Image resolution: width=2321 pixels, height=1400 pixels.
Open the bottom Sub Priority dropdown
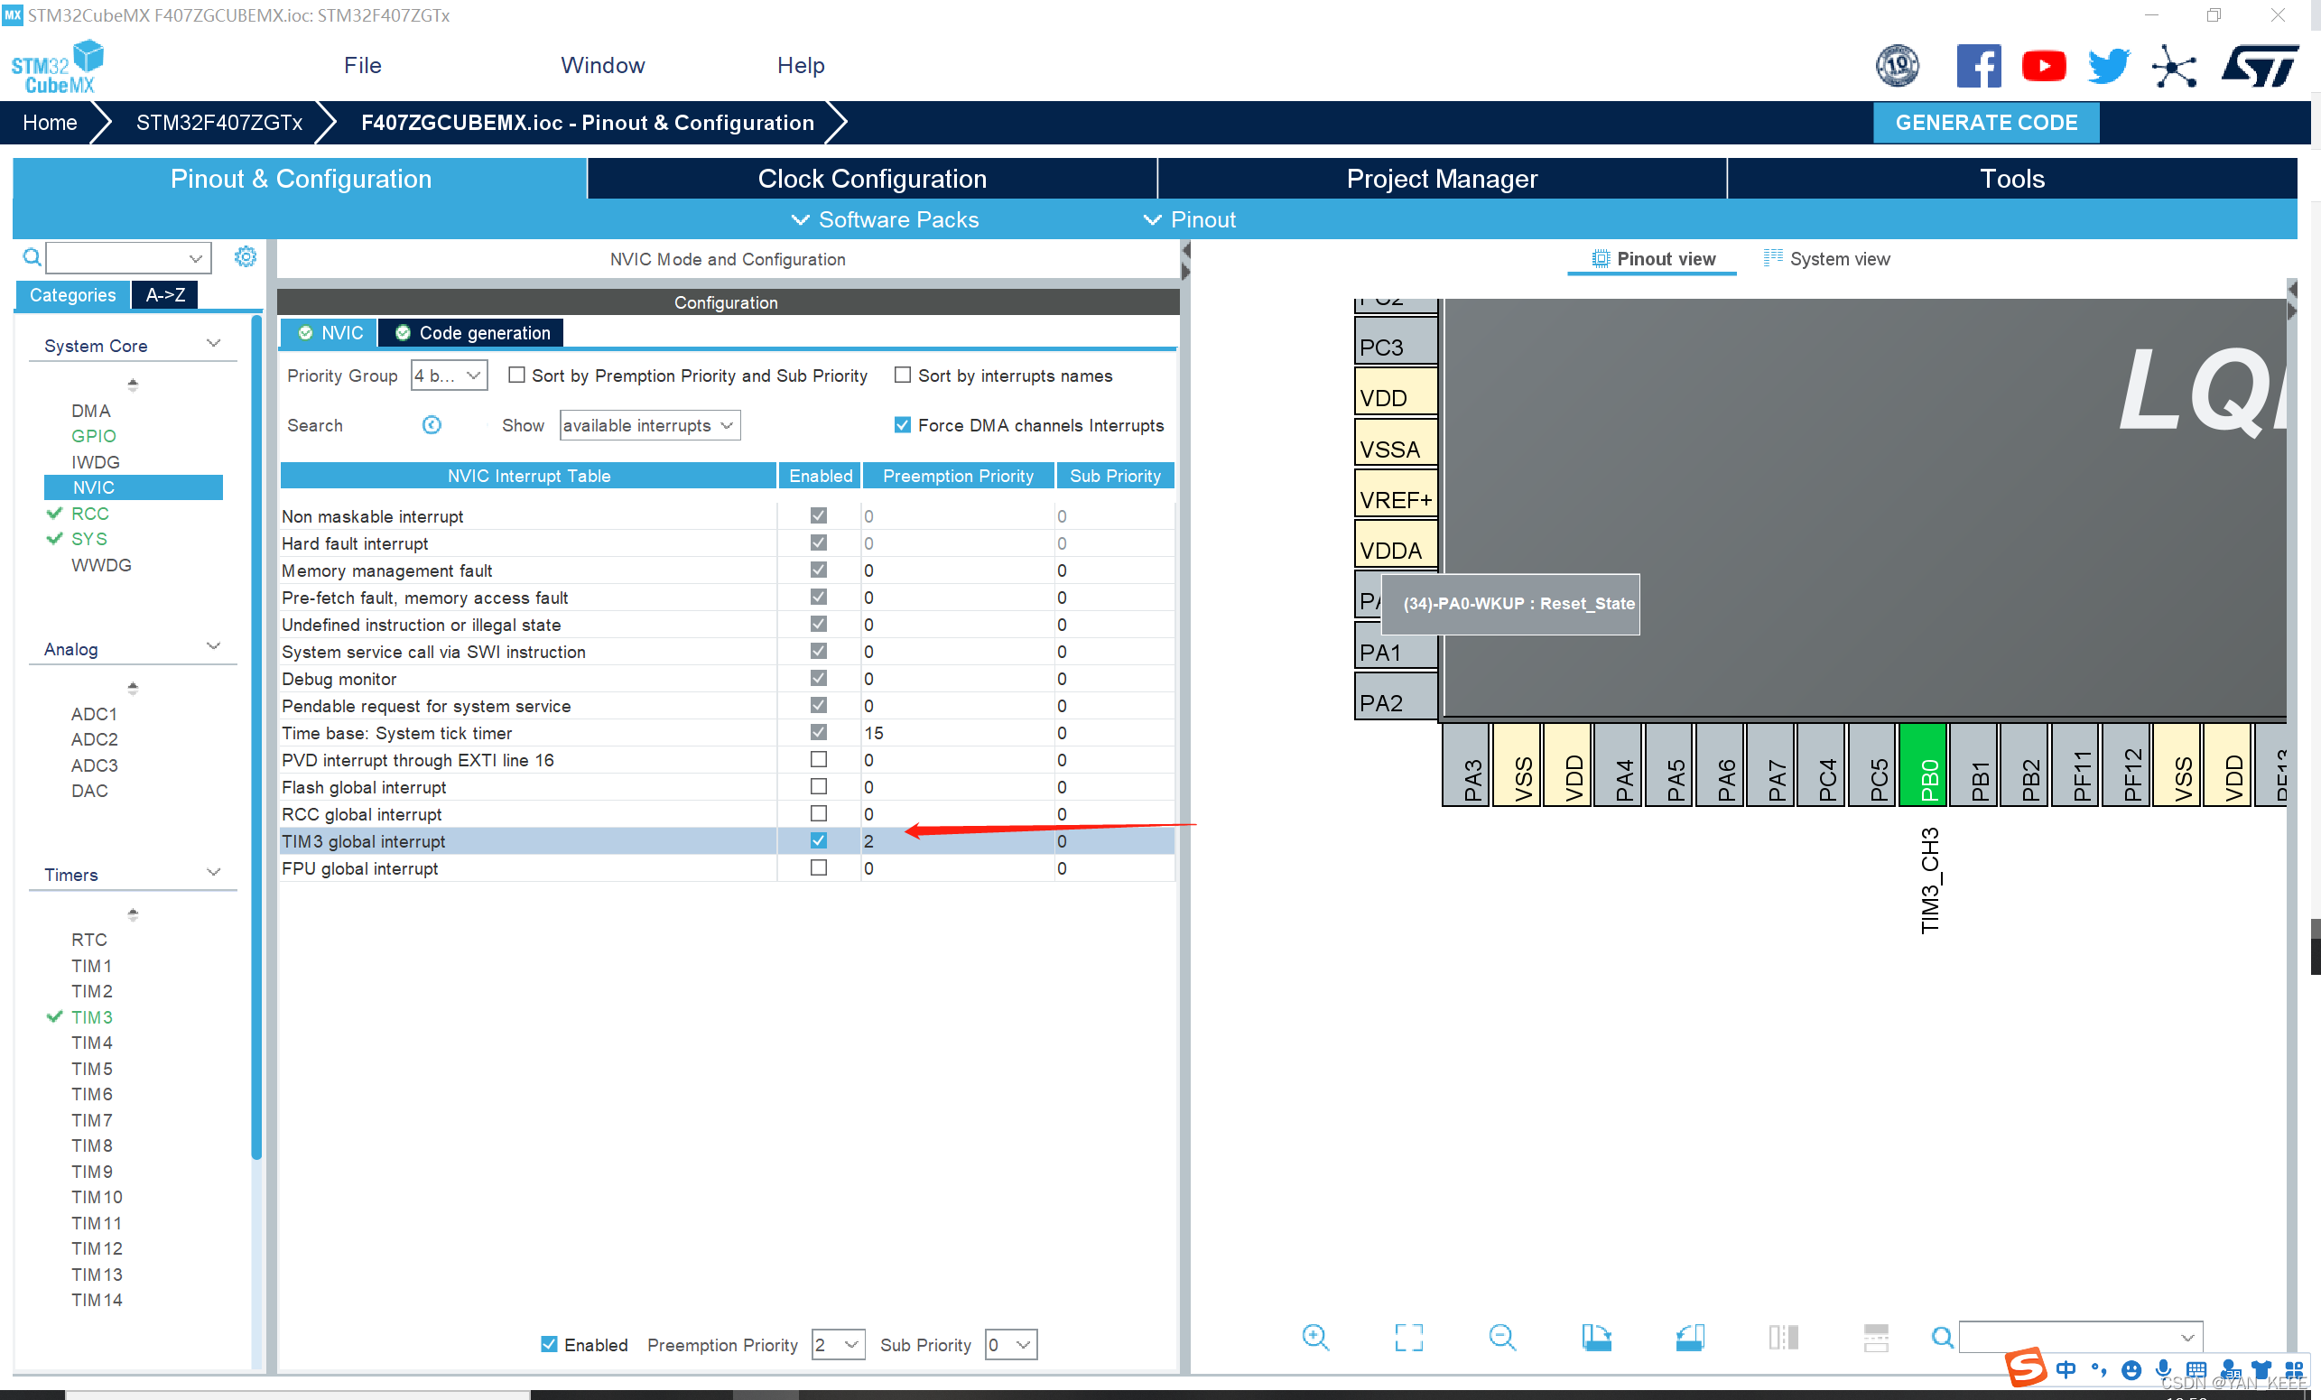pyautogui.click(x=1011, y=1344)
